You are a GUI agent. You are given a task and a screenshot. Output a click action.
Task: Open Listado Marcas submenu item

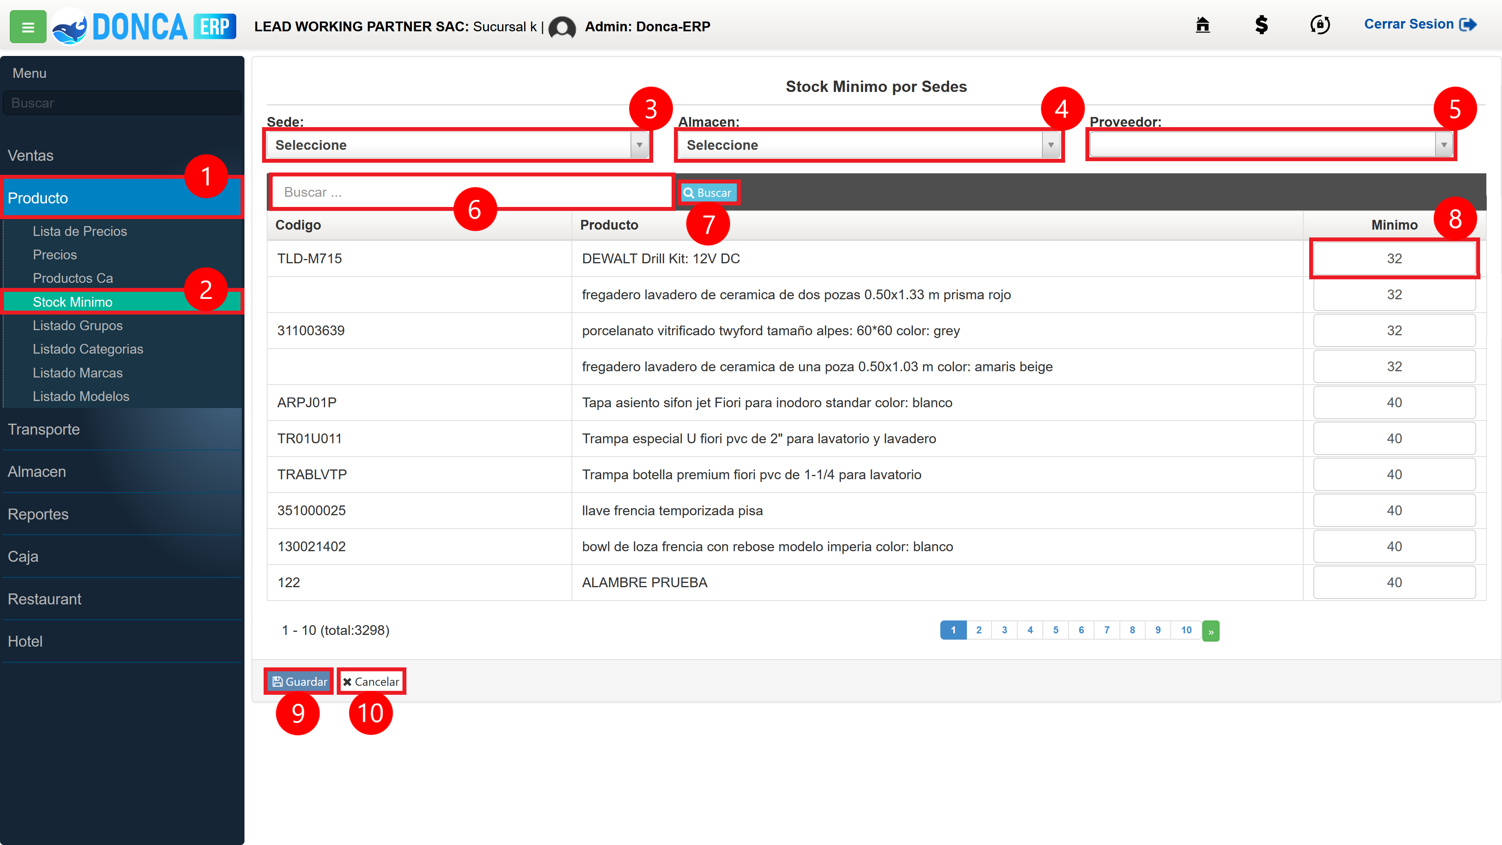click(77, 373)
